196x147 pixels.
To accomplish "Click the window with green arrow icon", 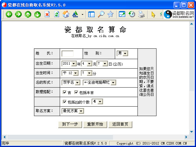I will (x=122, y=14).
